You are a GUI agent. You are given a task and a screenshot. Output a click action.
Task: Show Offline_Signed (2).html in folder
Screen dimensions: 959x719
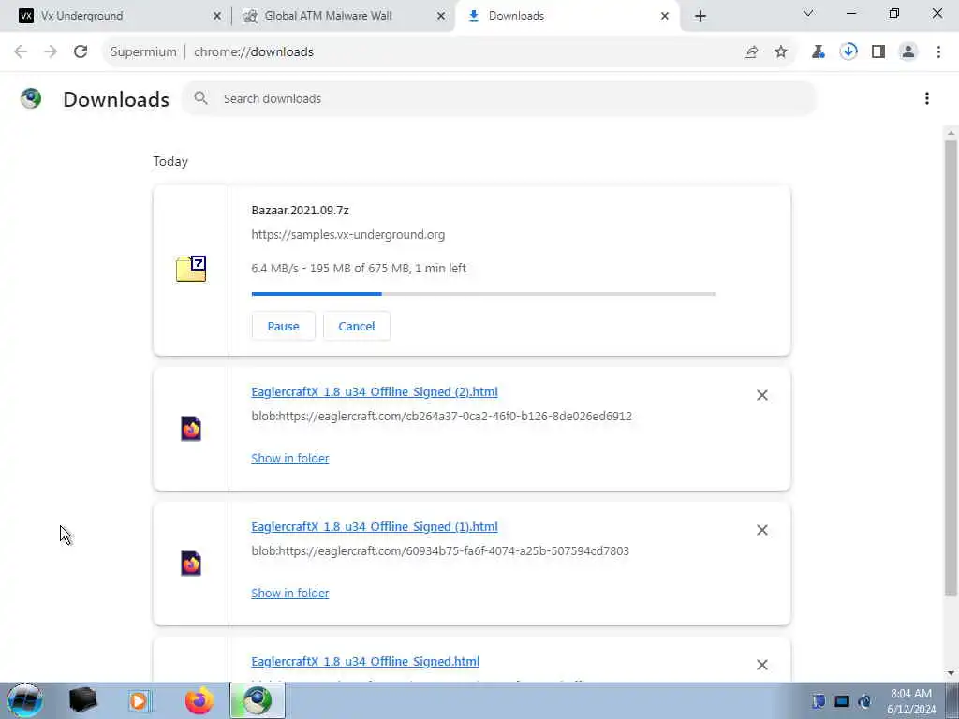(290, 459)
